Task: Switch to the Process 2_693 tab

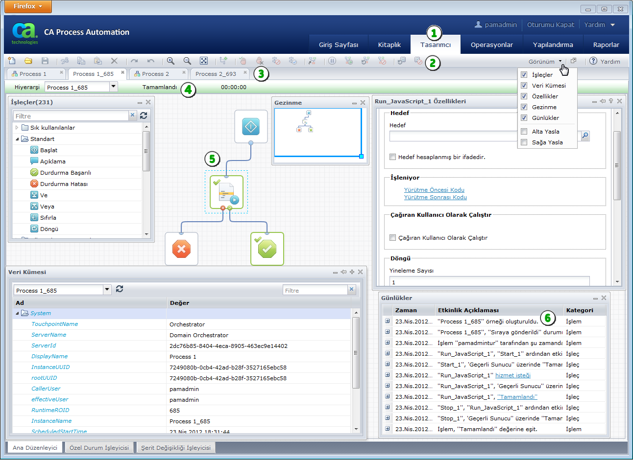Action: pyautogui.click(x=216, y=74)
